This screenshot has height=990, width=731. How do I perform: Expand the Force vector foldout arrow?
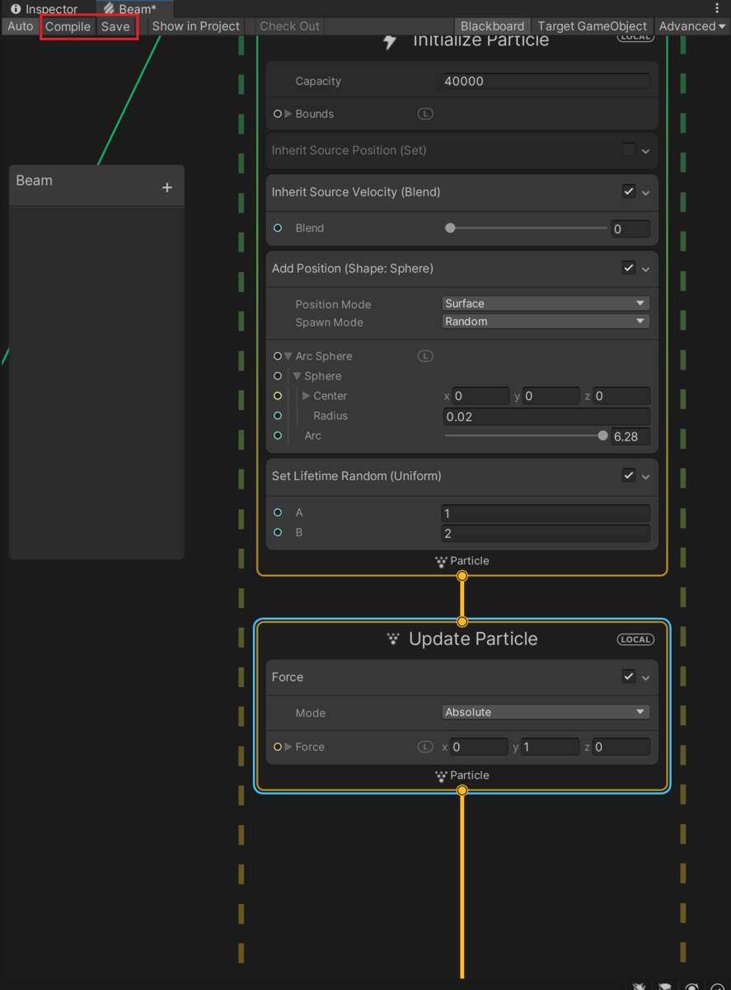tap(288, 747)
